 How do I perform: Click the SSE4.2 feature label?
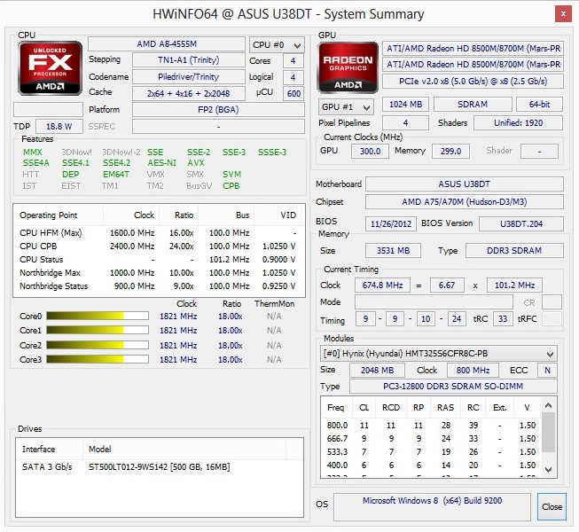(117, 163)
